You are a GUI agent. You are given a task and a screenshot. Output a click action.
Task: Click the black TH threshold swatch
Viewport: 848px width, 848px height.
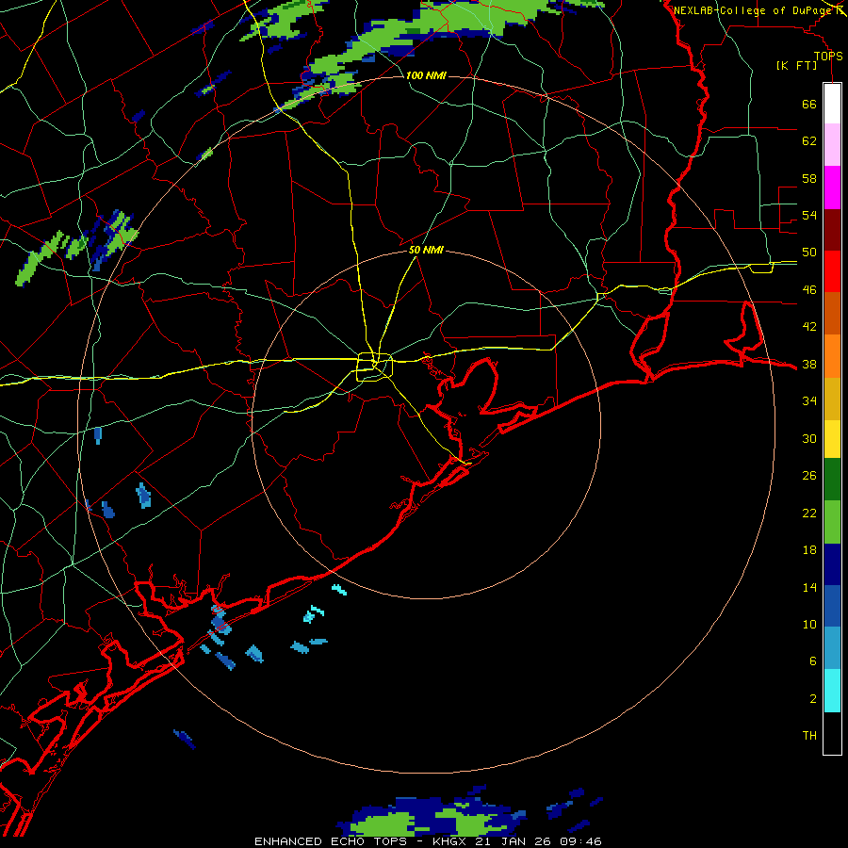point(832,733)
